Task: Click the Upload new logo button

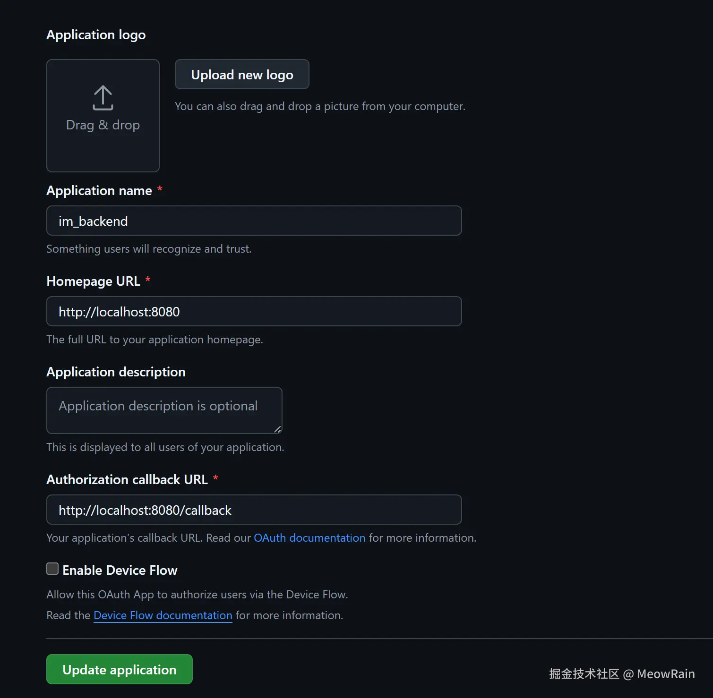Action: pos(242,74)
